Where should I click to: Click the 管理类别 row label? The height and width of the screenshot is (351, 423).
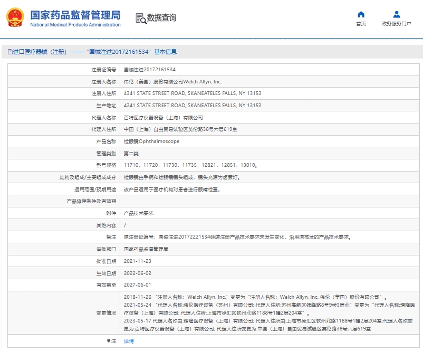pos(106,154)
